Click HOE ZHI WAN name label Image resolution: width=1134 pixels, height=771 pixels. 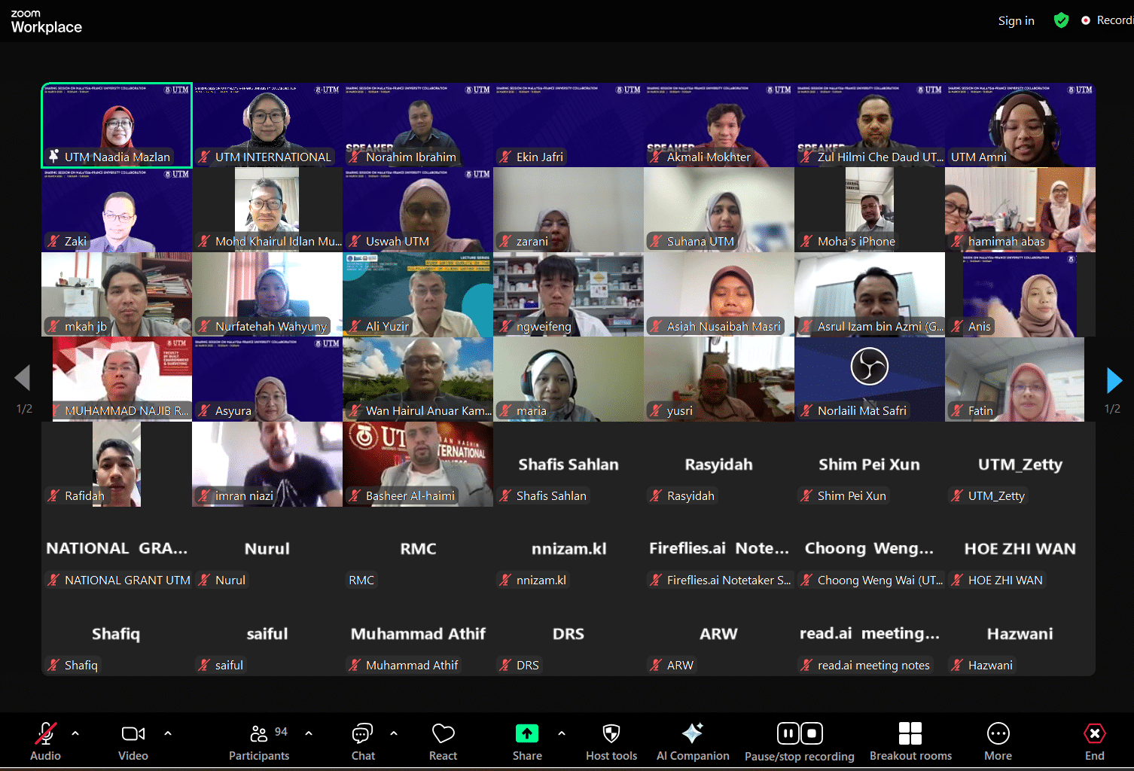click(1005, 581)
